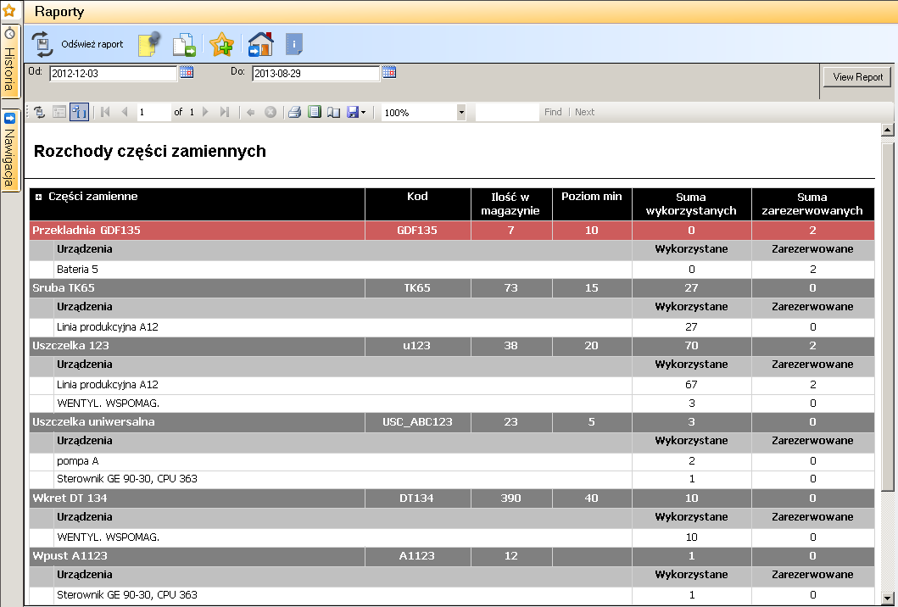Click the scrollbar up arrow
898x607 pixels.
coord(888,130)
